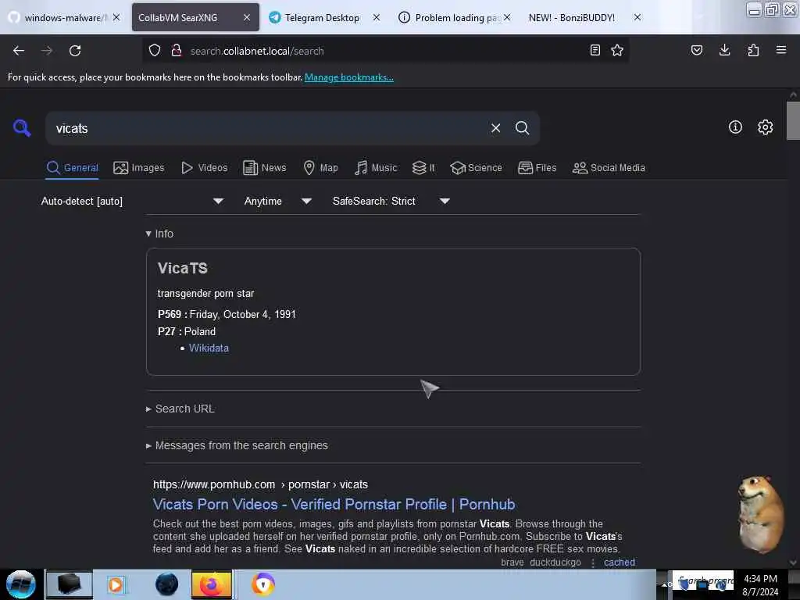Open SearXNG preferences gear icon
Screen dimensions: 800x600
pos(766,127)
